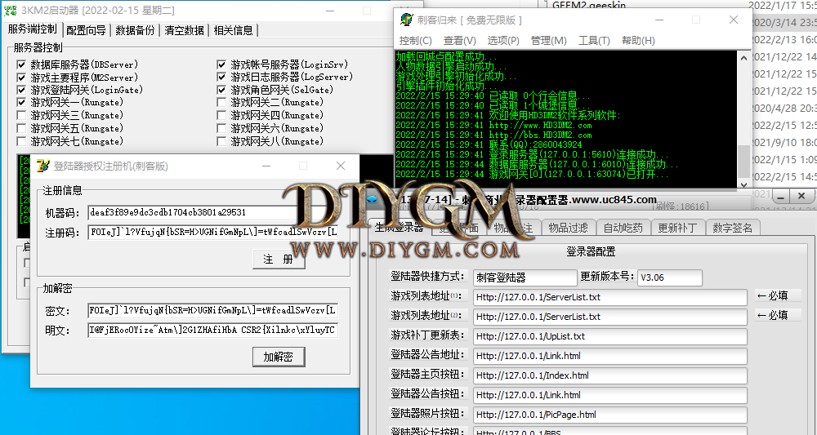Click 登陆器照片按钮 PicPage.html field
This screenshot has height=435, width=817.
pyautogui.click(x=610, y=415)
